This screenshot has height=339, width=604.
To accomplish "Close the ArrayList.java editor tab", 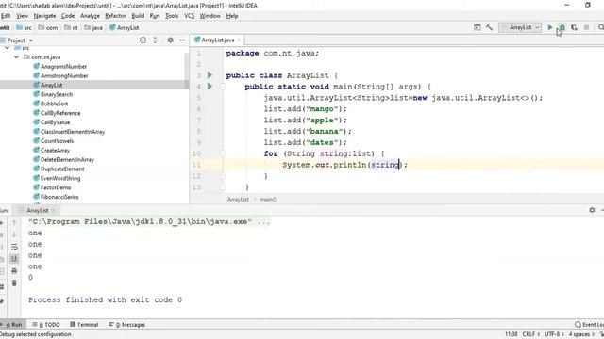I will tap(239, 40).
